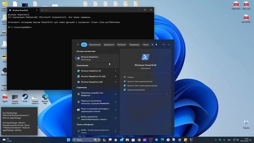The image size is (254, 143).
Task: Click the large PowerShell icon in preview pane
Action: [146, 57]
